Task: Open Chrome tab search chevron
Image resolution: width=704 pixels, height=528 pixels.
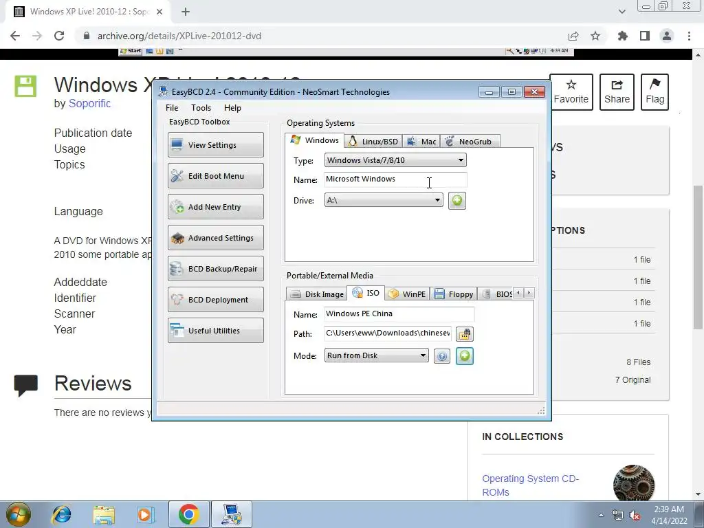Action: tap(621, 12)
